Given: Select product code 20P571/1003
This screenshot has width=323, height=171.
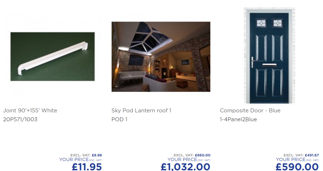Looking at the screenshot, I should point(20,119).
